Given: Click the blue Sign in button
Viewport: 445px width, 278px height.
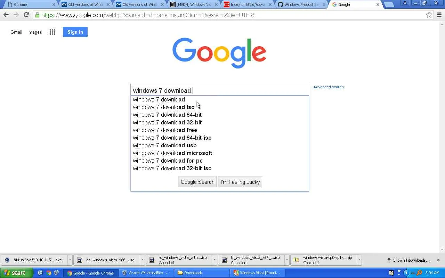Looking at the screenshot, I should [x=75, y=32].
